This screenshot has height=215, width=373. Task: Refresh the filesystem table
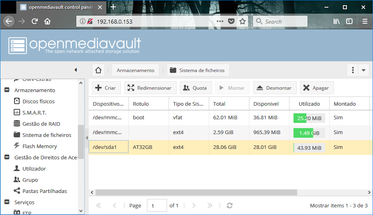tap(230, 205)
